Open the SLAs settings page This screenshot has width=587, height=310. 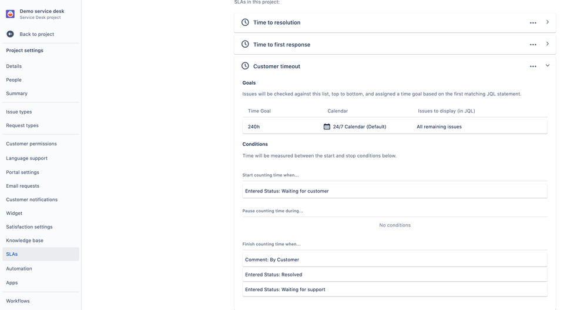[x=12, y=254]
